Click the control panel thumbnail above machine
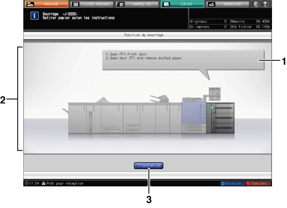Viewport: 287px width, 208px height. tap(214, 94)
